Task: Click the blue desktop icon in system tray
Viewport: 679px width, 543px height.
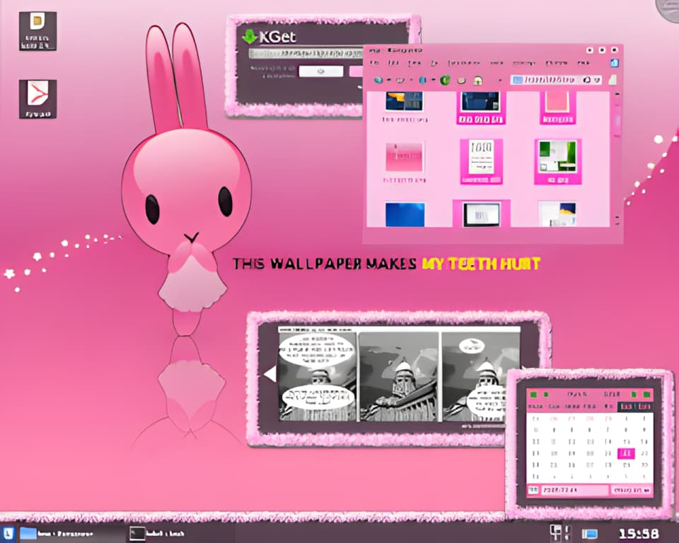Action: (x=589, y=534)
